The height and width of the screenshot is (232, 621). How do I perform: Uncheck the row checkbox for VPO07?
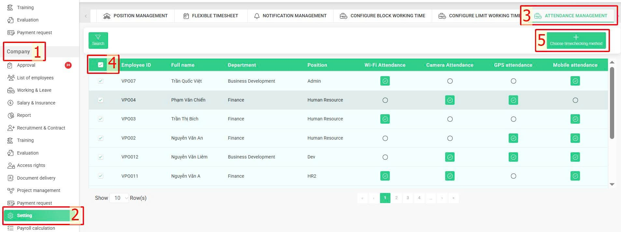pyautogui.click(x=101, y=81)
